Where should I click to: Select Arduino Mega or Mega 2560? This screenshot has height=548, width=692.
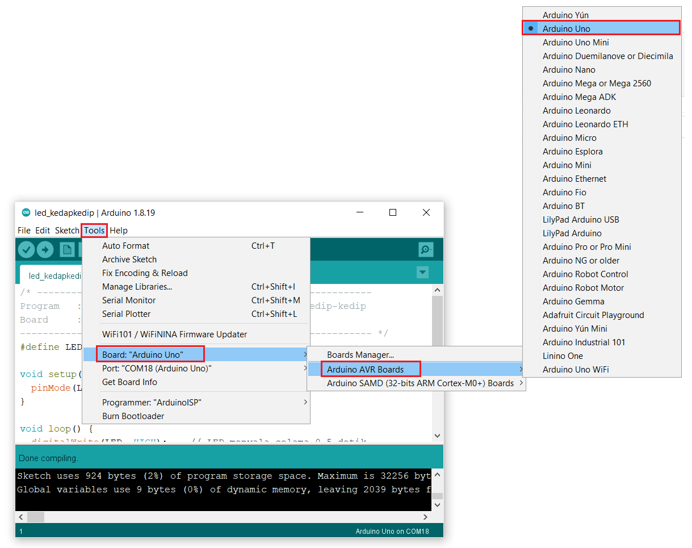(x=602, y=83)
